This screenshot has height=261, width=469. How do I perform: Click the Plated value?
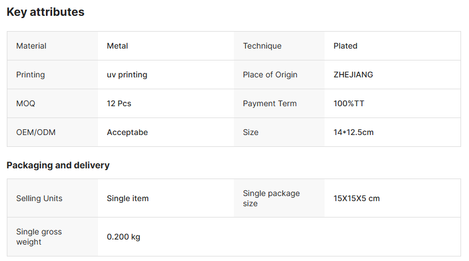point(345,46)
